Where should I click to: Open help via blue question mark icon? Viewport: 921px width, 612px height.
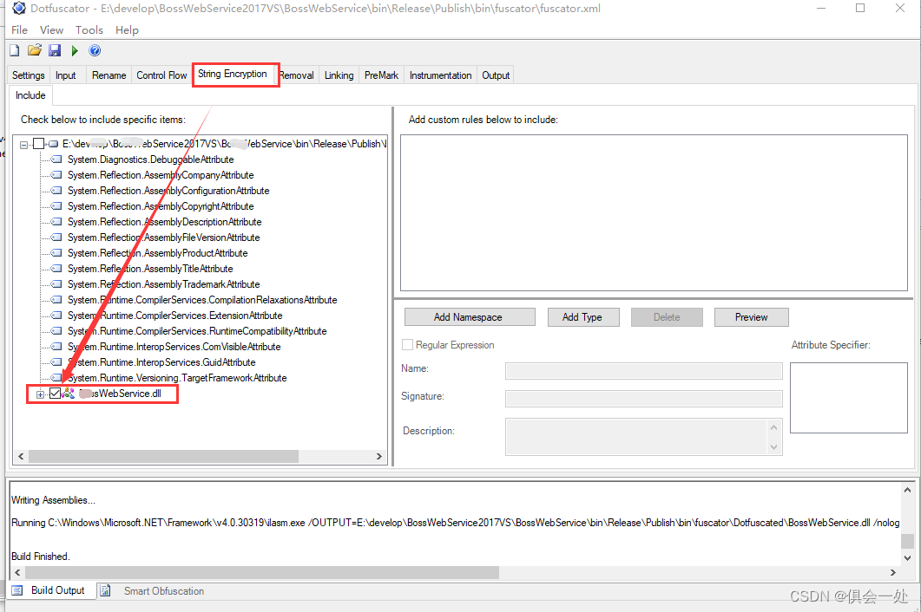click(x=95, y=50)
